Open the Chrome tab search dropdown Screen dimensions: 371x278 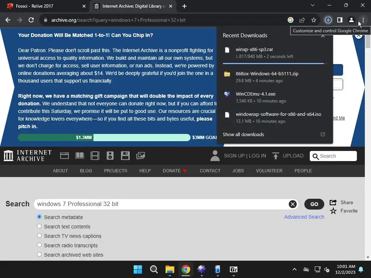coord(313,5)
